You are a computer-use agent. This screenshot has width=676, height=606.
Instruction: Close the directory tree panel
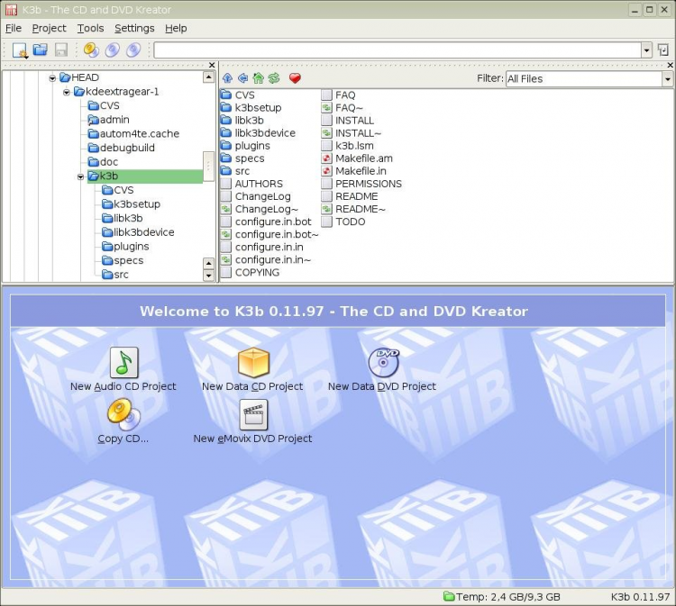tap(212, 65)
